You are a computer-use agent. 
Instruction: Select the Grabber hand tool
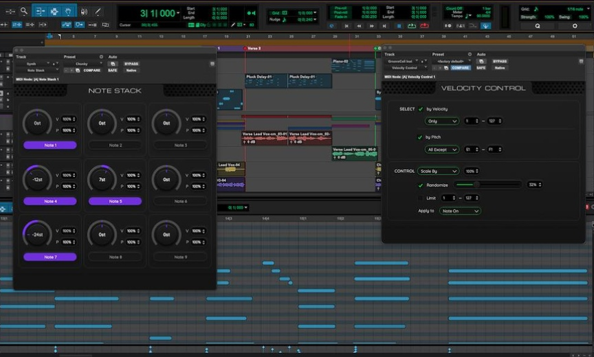point(68,11)
